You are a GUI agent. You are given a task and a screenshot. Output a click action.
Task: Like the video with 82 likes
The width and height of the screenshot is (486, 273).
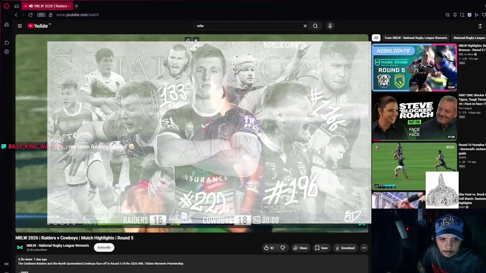point(269,248)
